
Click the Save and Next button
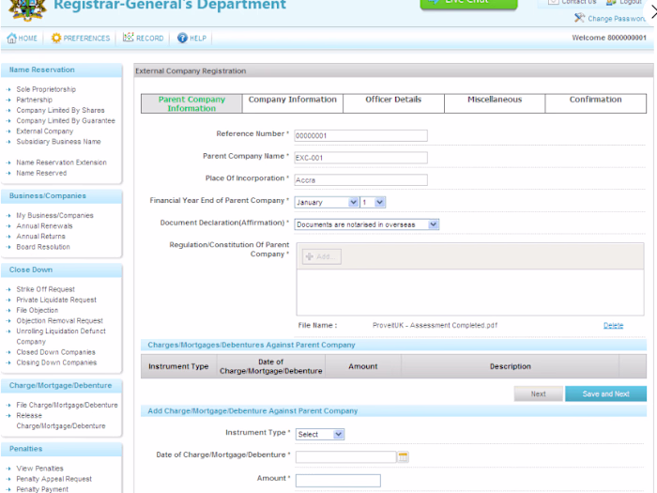605,394
